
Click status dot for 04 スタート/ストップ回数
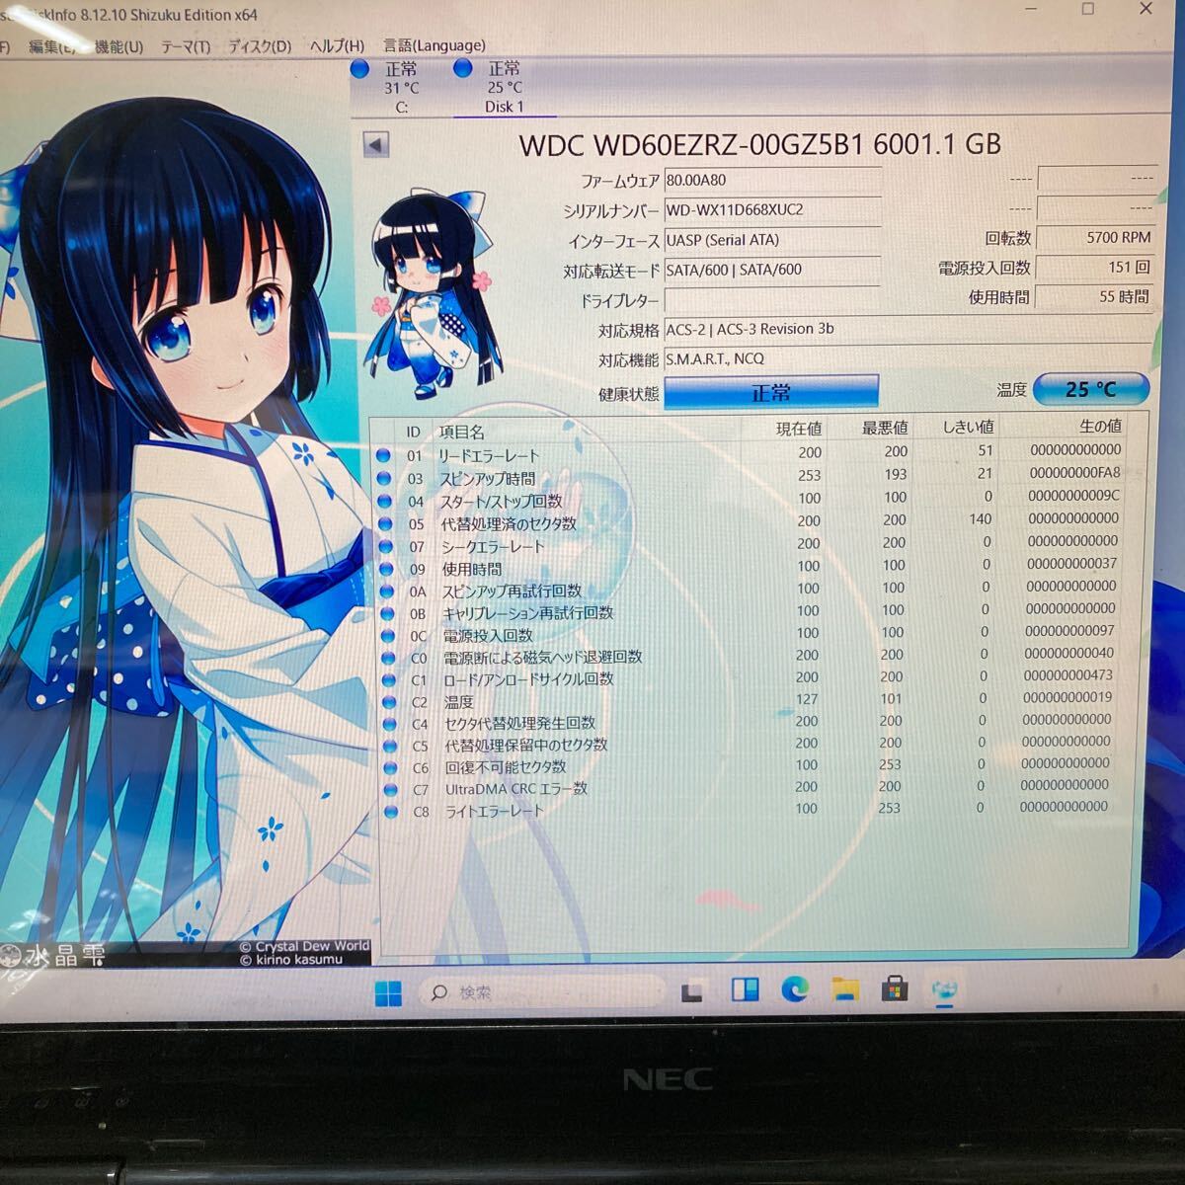[385, 502]
